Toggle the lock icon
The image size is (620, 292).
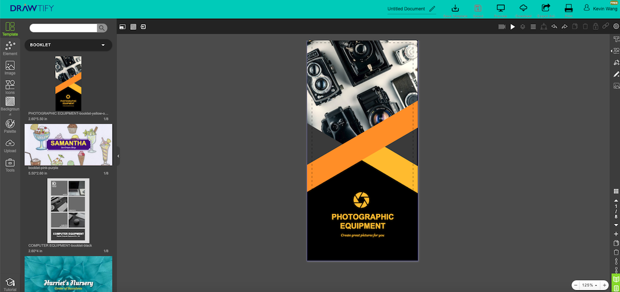(x=595, y=27)
